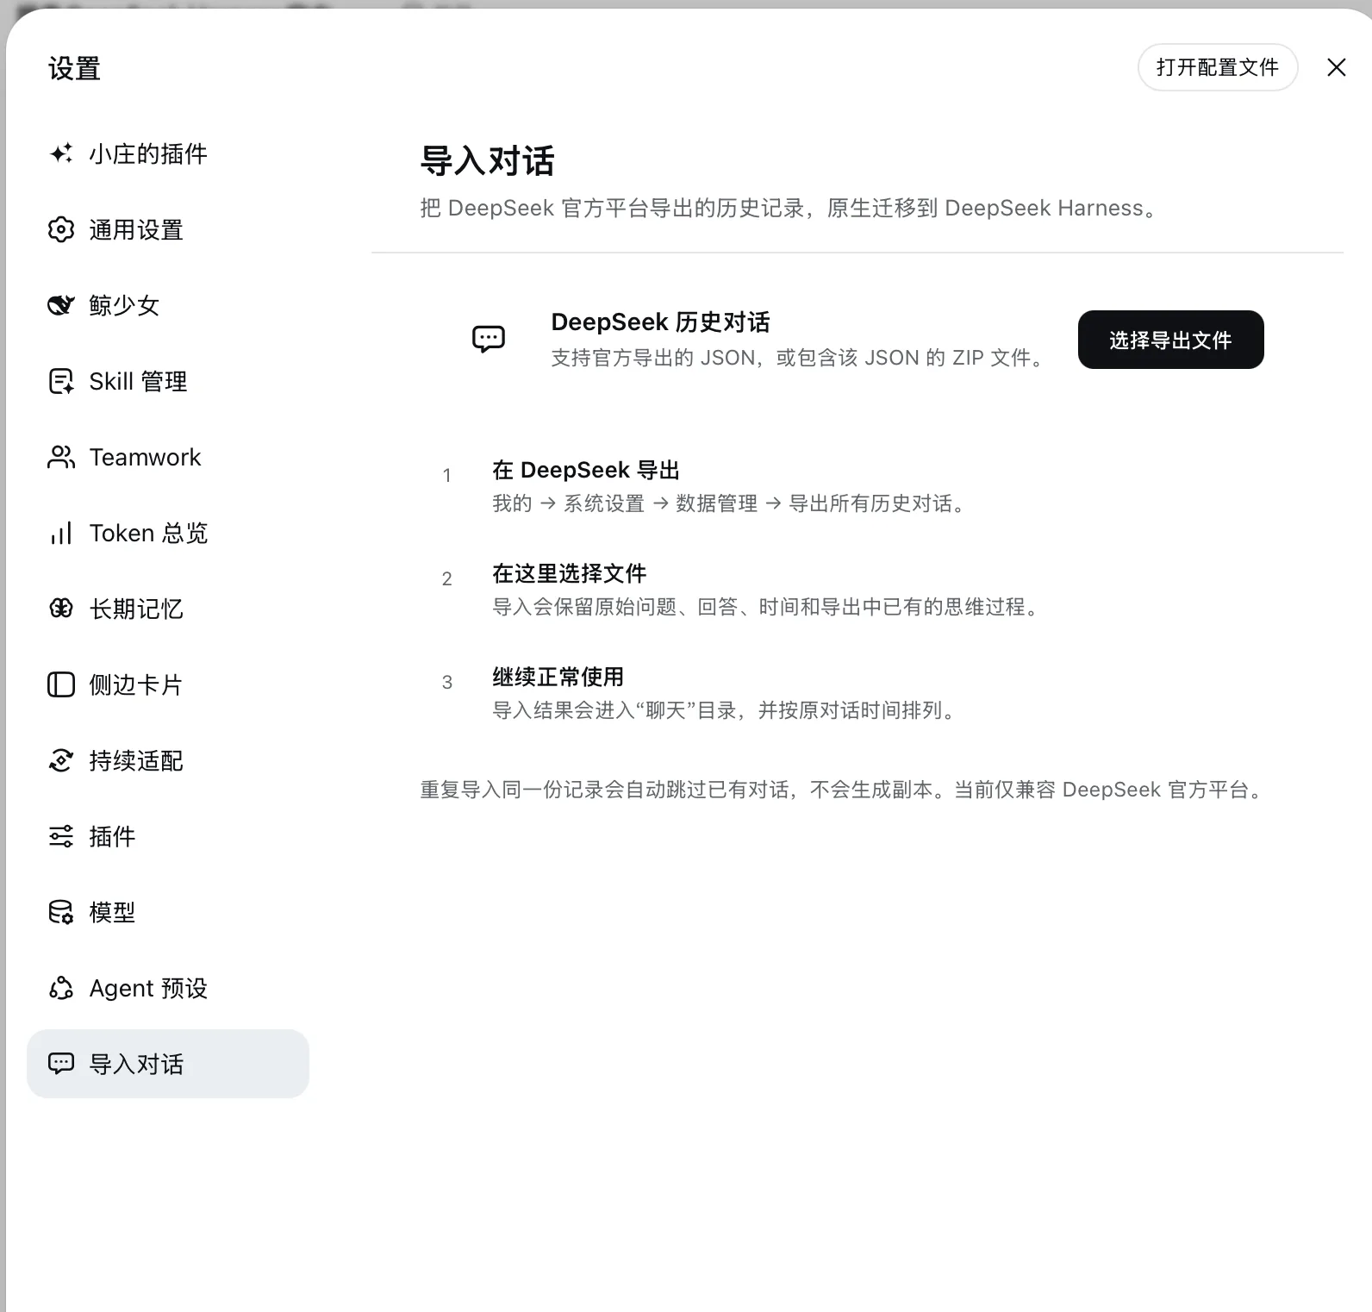
Task: Click the people icon beside Teamwork
Action: point(61,457)
